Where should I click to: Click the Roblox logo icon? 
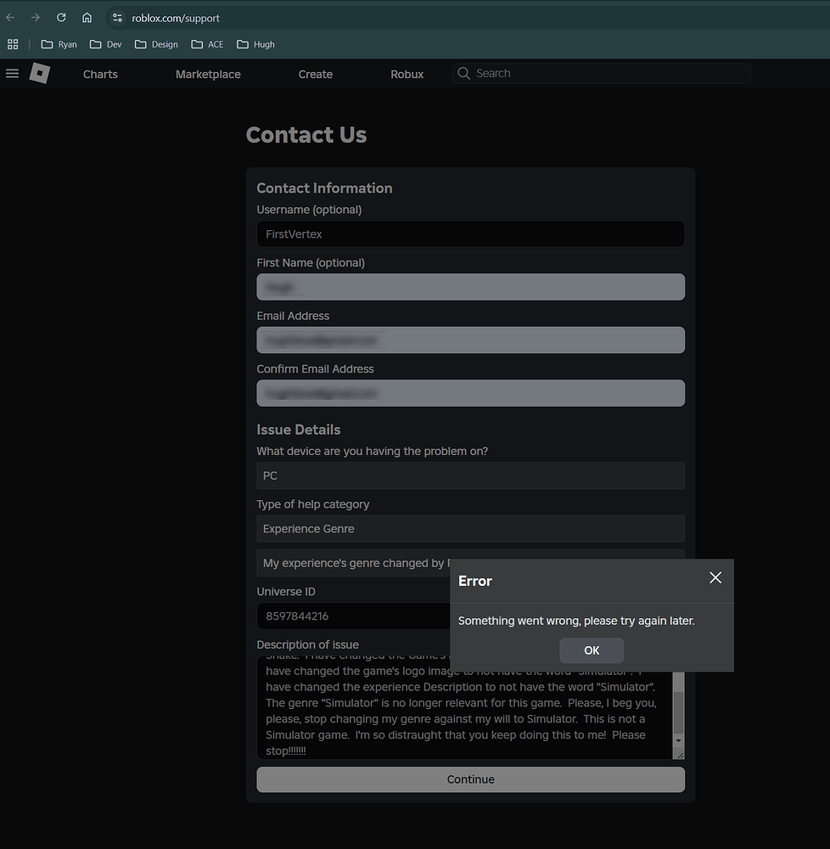pos(39,74)
